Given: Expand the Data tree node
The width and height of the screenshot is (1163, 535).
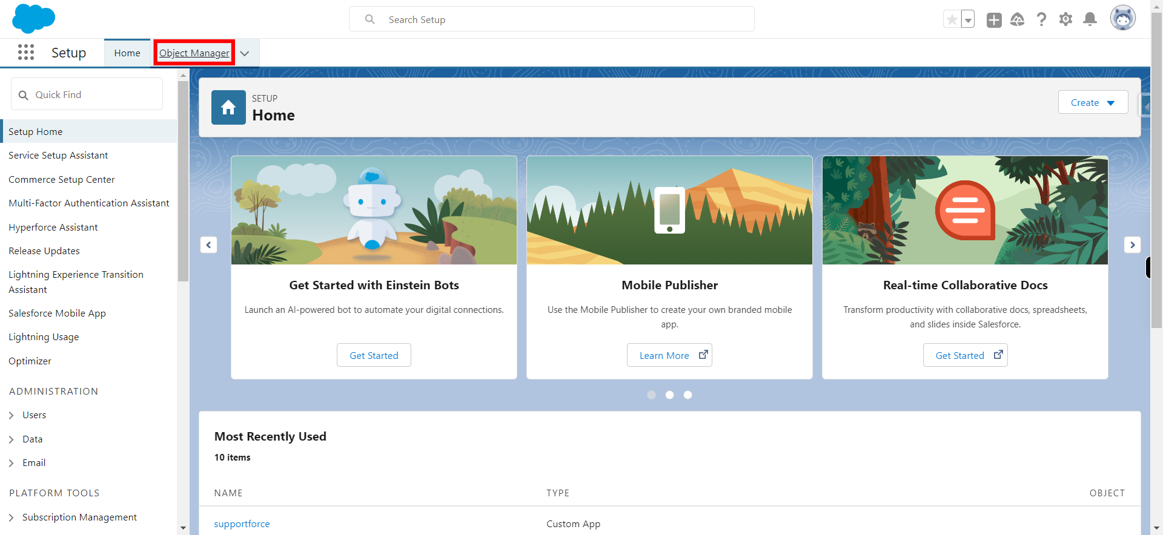Looking at the screenshot, I should pos(12,439).
